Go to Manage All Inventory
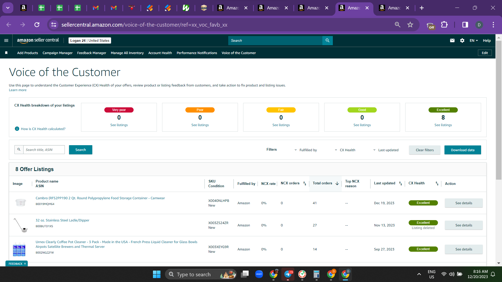502x282 pixels. click(x=127, y=53)
